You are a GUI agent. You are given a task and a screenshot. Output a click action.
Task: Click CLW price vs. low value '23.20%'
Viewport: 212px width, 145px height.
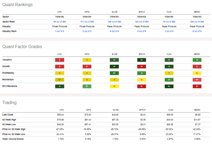(170, 134)
